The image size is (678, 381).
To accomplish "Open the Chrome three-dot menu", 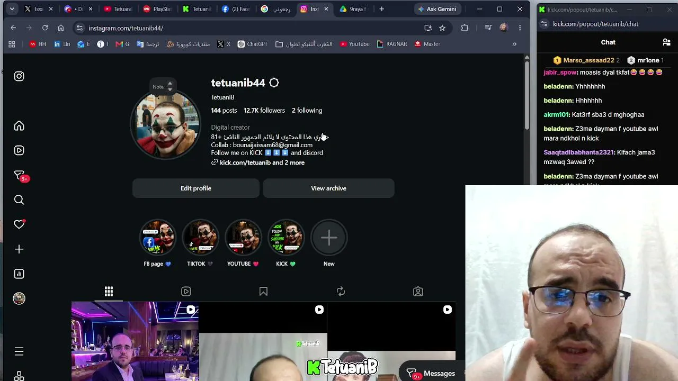I will (520, 28).
